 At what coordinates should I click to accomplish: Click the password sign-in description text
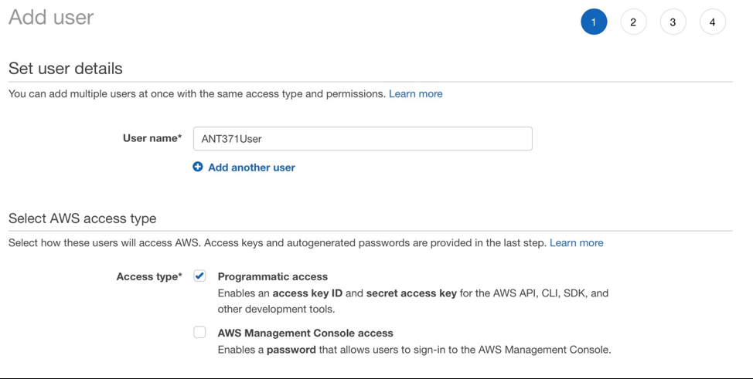tap(414, 350)
